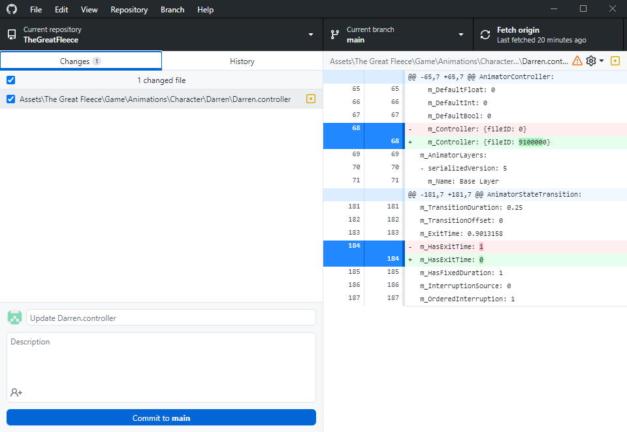627x432 pixels.
Task: Click the commit summary input field
Action: coord(170,318)
